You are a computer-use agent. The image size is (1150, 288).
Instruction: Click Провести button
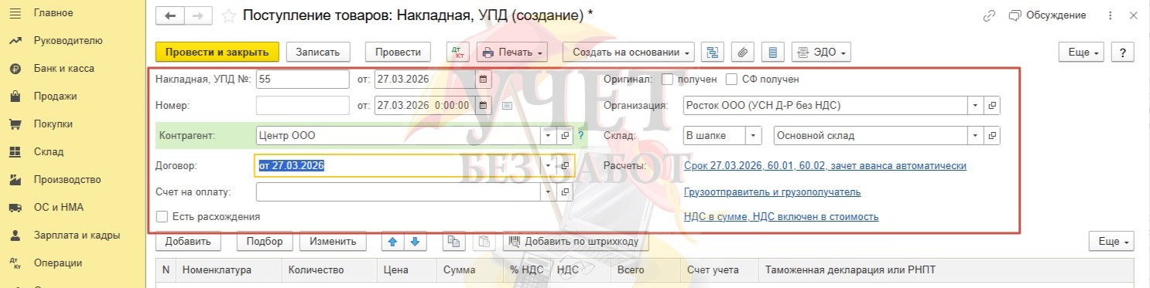(398, 52)
